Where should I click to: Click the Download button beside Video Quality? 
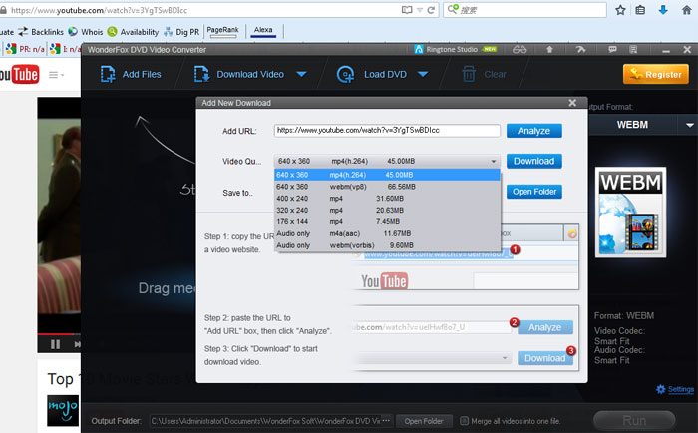(533, 161)
